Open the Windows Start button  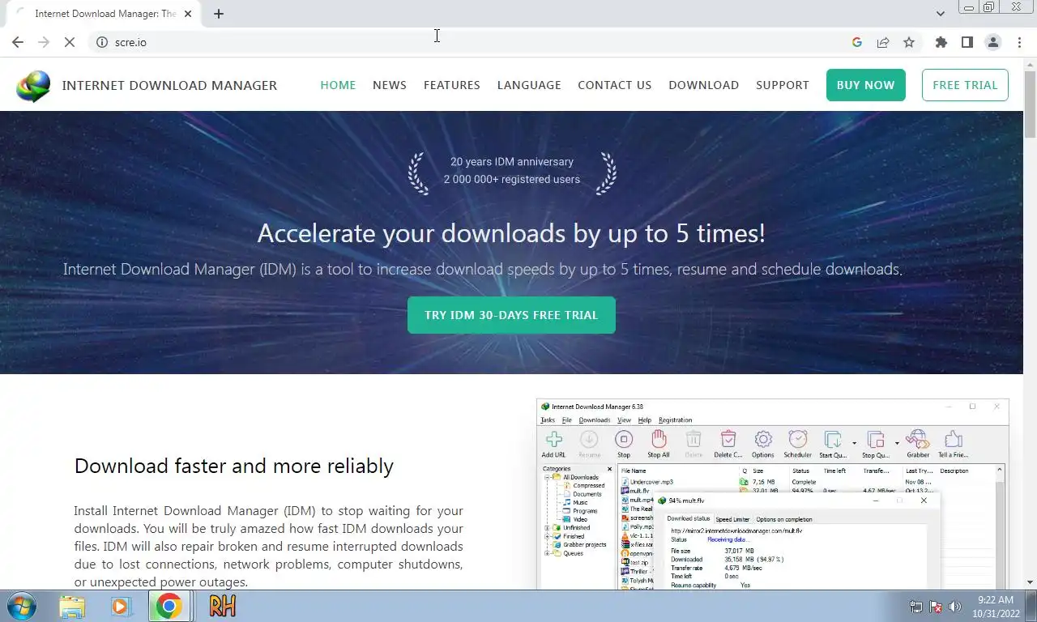[x=21, y=606]
